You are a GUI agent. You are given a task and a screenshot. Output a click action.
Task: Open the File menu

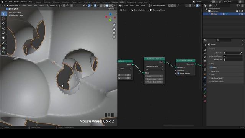click(x=6, y=2)
